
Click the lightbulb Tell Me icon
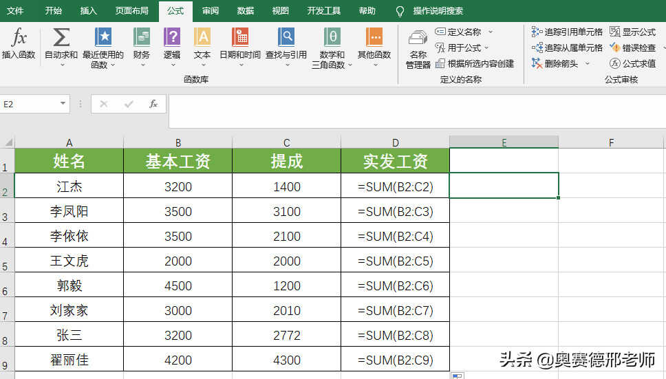400,12
